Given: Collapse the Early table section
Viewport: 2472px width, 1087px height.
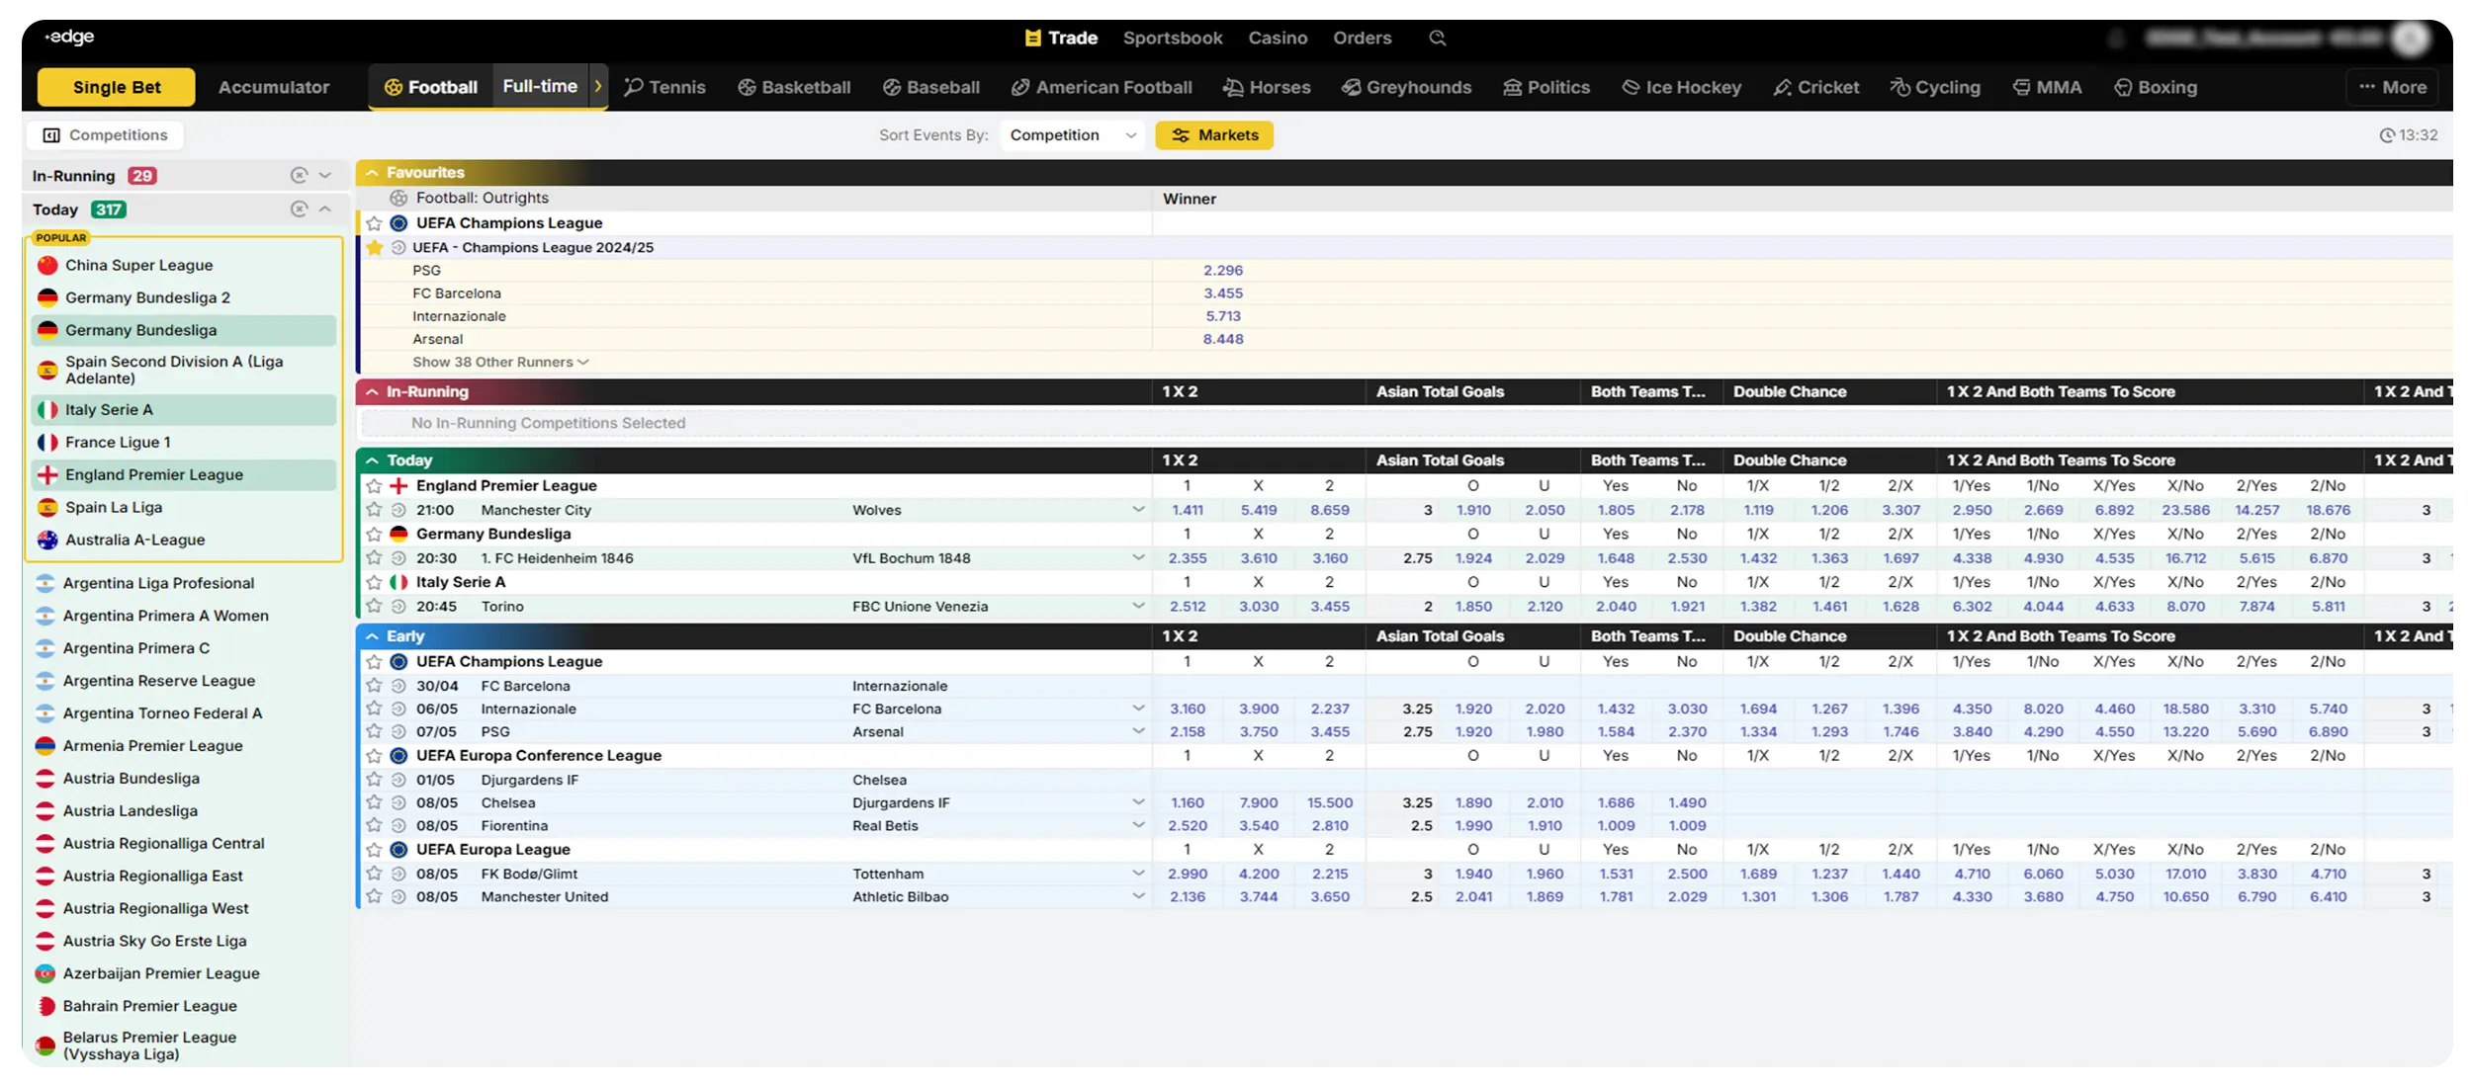Looking at the screenshot, I should [372, 635].
